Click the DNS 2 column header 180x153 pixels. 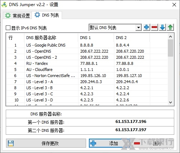[x=132, y=38]
